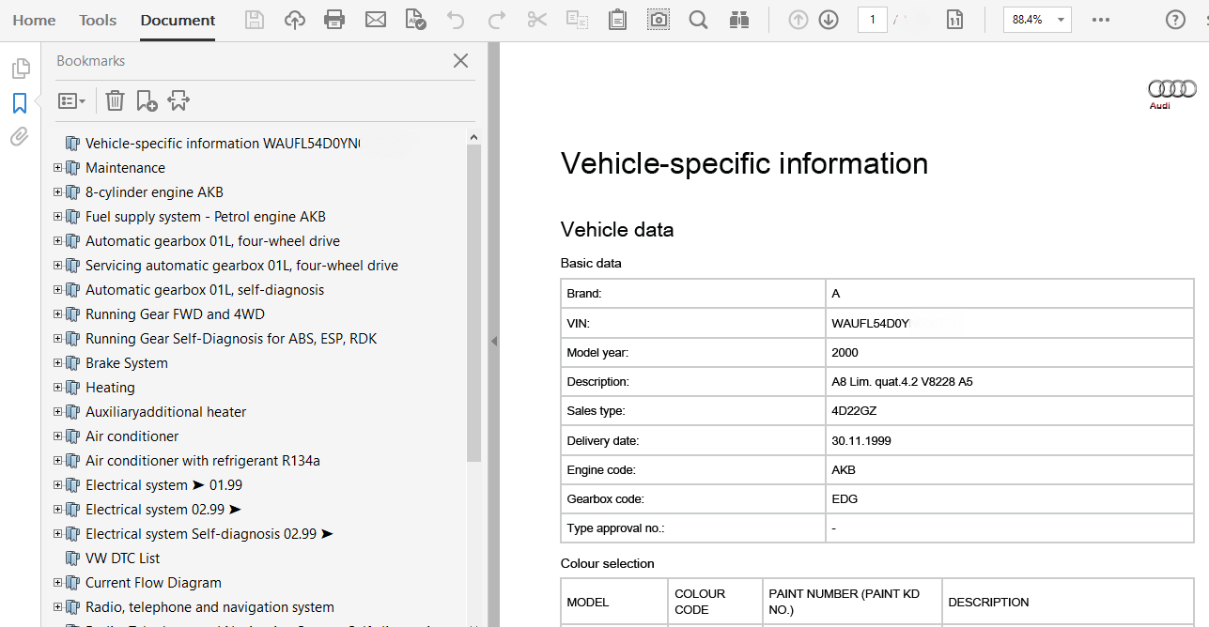Open Electrical system 01.99 bookmark
This screenshot has width=1209, height=627.
pyautogui.click(x=163, y=485)
